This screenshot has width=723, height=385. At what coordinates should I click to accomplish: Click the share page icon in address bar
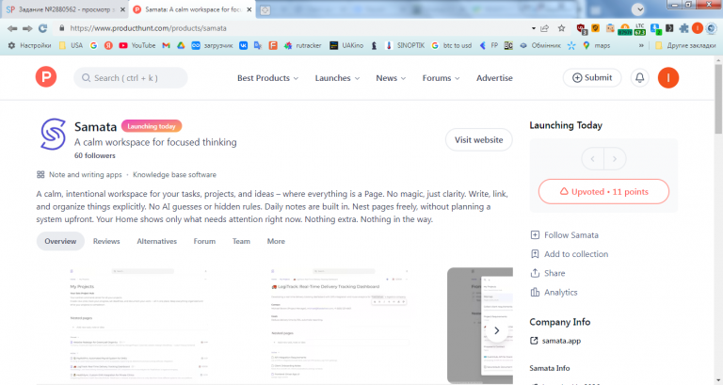[545, 28]
